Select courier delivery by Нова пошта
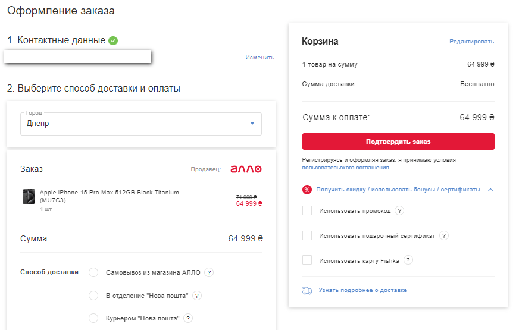Screen dimensions: 516x330 click(x=93, y=318)
